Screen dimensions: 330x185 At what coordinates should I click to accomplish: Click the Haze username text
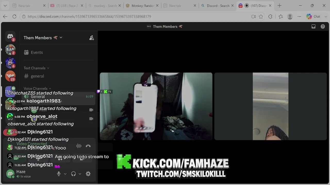21,172
